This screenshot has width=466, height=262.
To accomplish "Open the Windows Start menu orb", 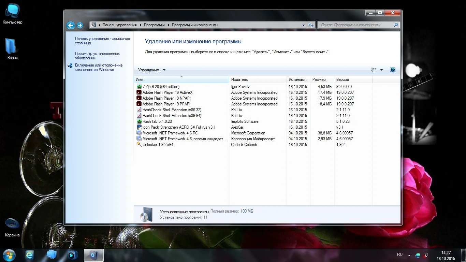I will (x=9, y=255).
